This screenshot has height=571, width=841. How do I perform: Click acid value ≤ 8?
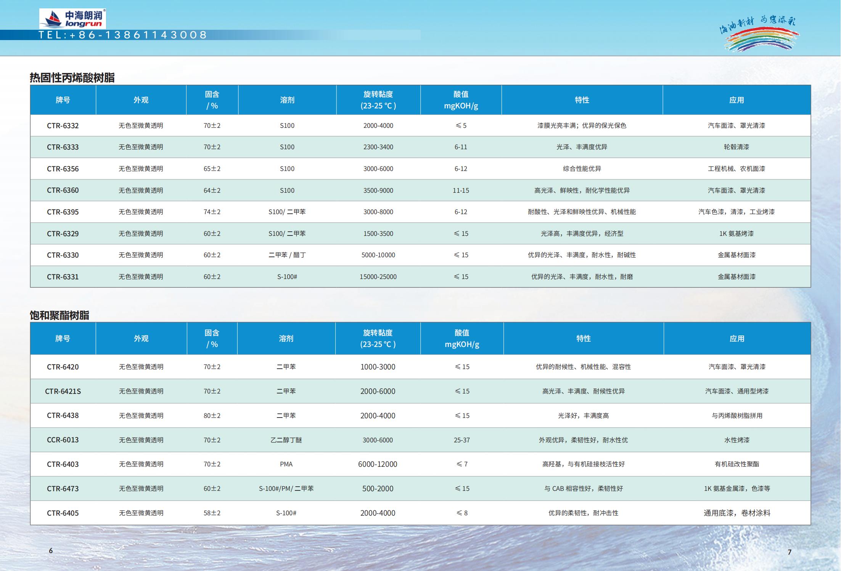[462, 513]
